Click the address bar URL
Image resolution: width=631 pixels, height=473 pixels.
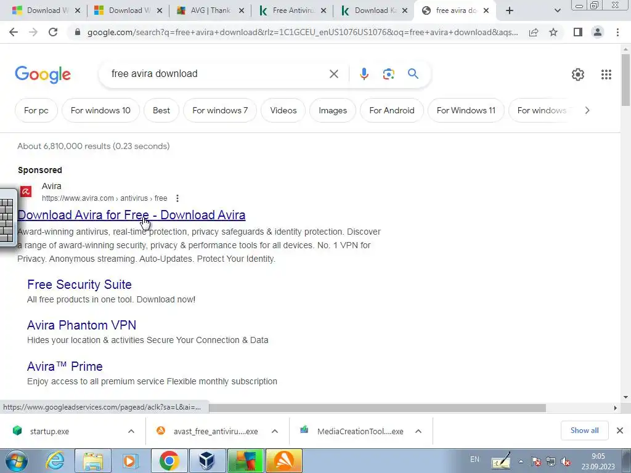point(303,32)
